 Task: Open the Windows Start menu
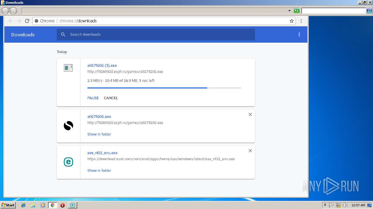8,205
